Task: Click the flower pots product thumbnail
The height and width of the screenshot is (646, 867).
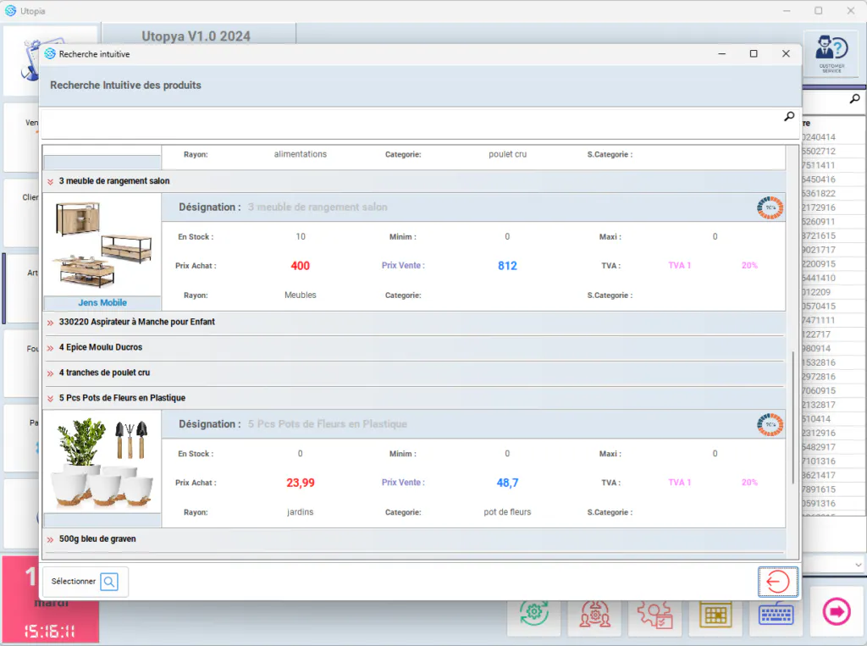Action: point(102,461)
